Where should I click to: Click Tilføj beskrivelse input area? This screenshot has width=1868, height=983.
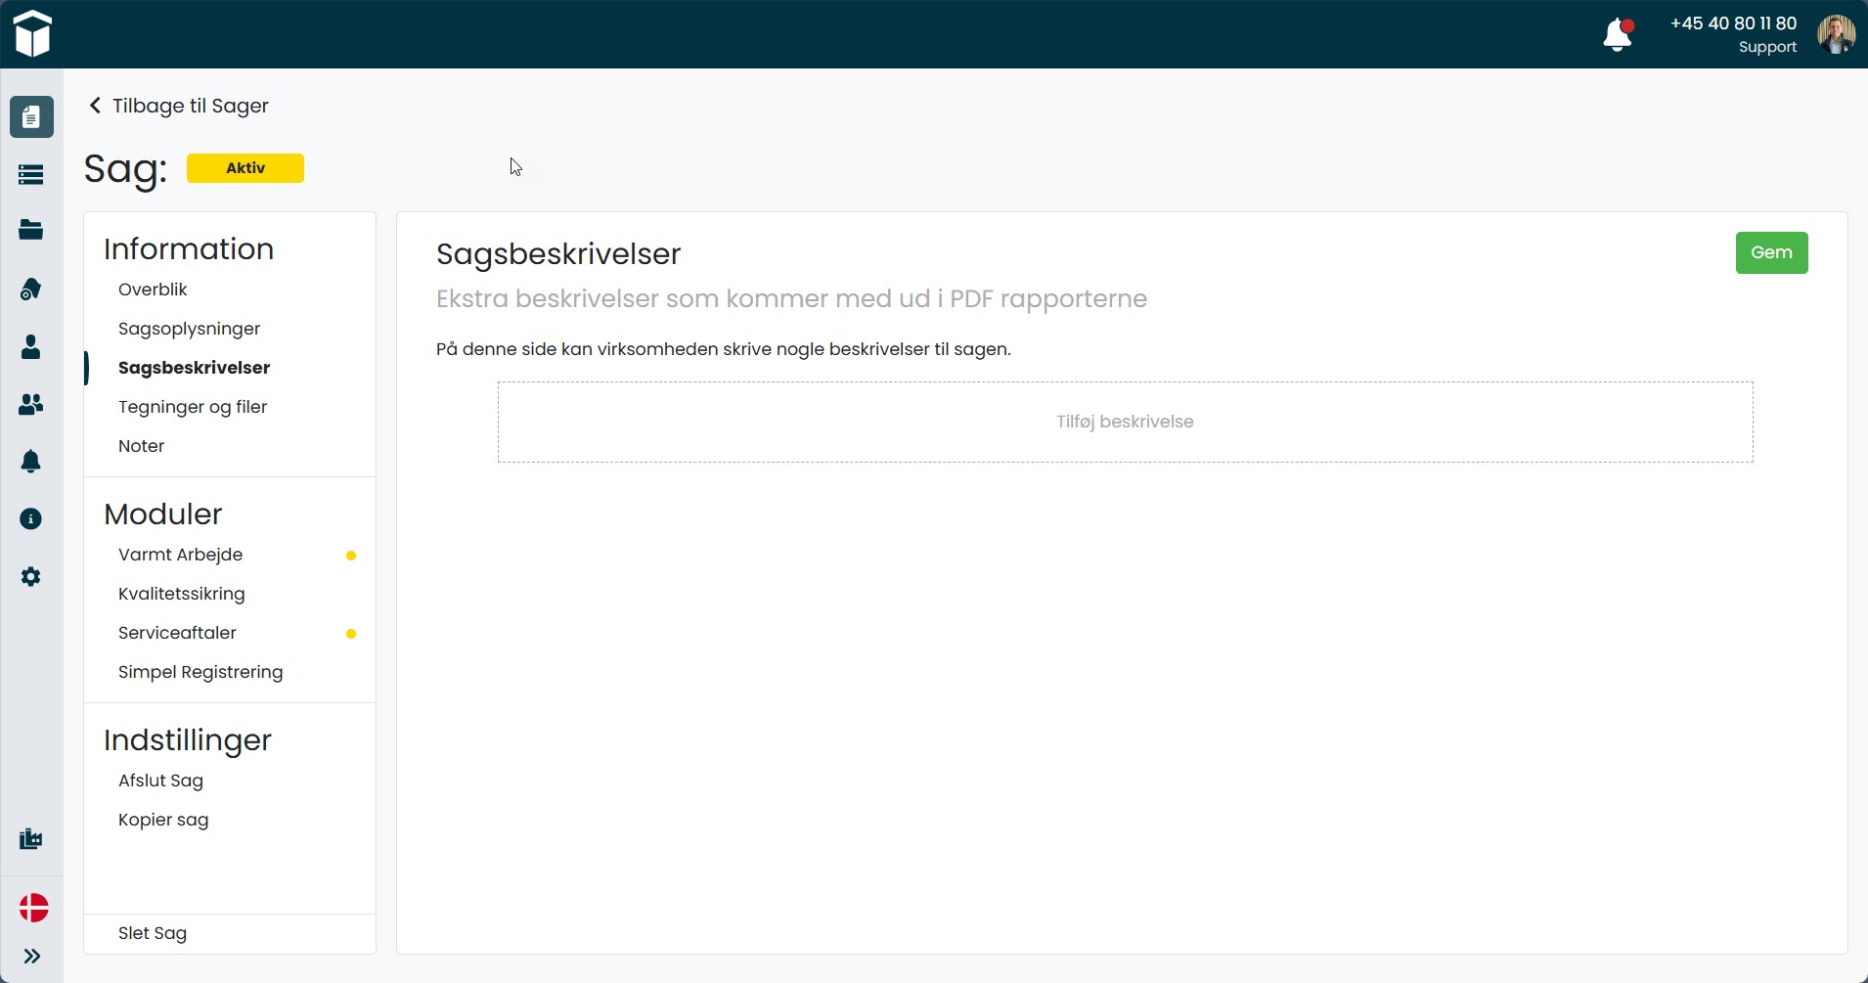[1124, 422]
